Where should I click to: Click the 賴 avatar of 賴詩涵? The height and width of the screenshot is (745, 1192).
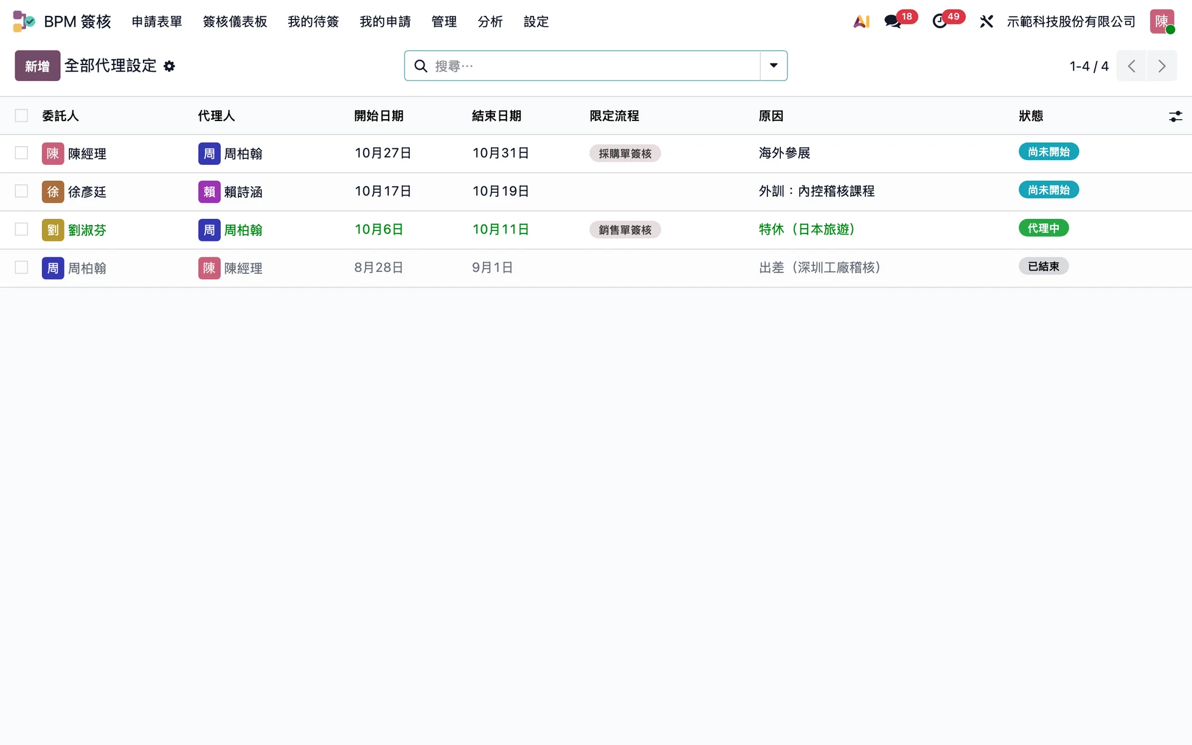[209, 192]
